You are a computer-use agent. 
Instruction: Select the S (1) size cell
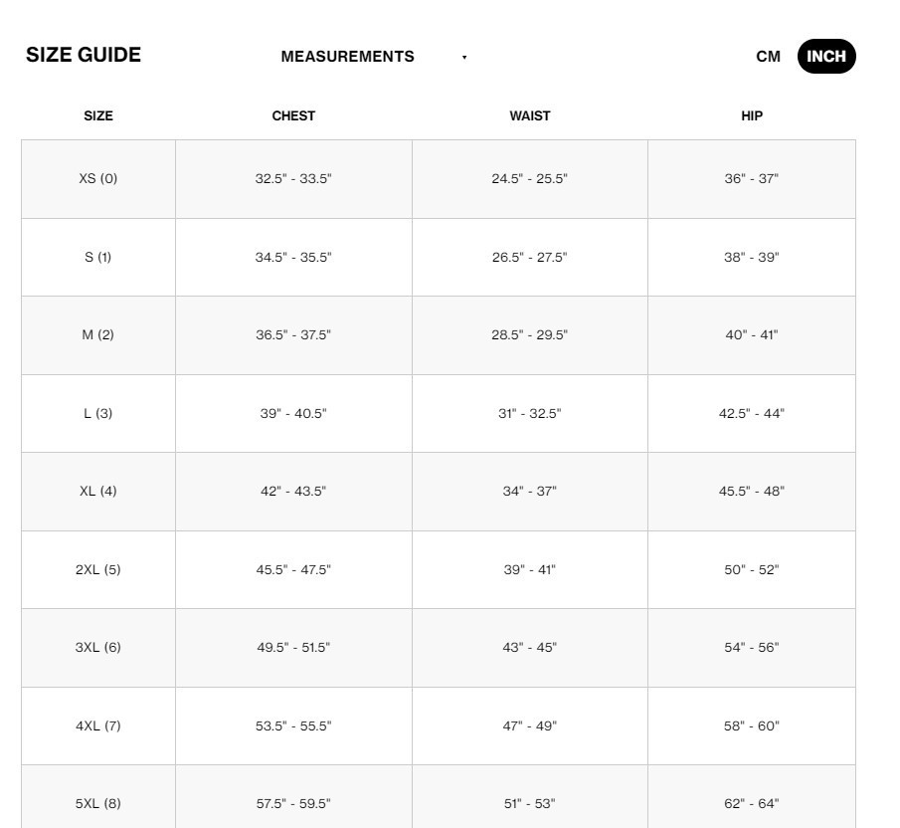98,257
